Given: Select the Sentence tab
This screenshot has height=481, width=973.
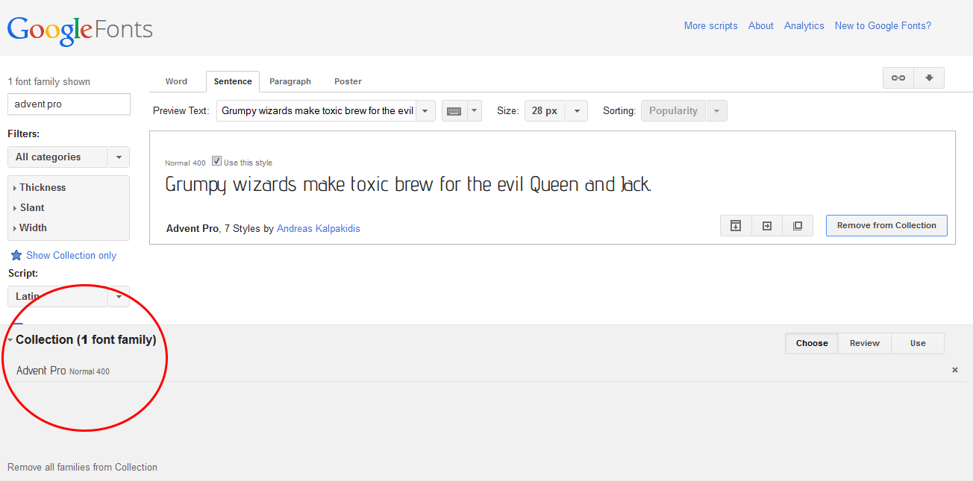Looking at the screenshot, I should point(233,81).
